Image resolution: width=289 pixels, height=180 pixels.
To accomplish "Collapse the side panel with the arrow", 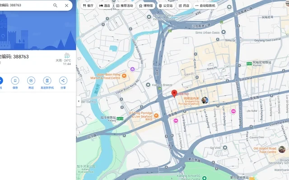I will pyautogui.click(x=79, y=101).
